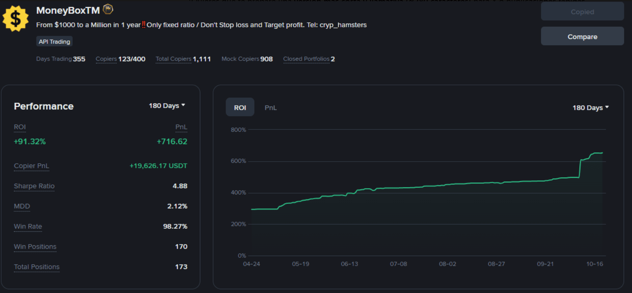
Task: Click the Sharpe Ratio label
Action: [34, 186]
